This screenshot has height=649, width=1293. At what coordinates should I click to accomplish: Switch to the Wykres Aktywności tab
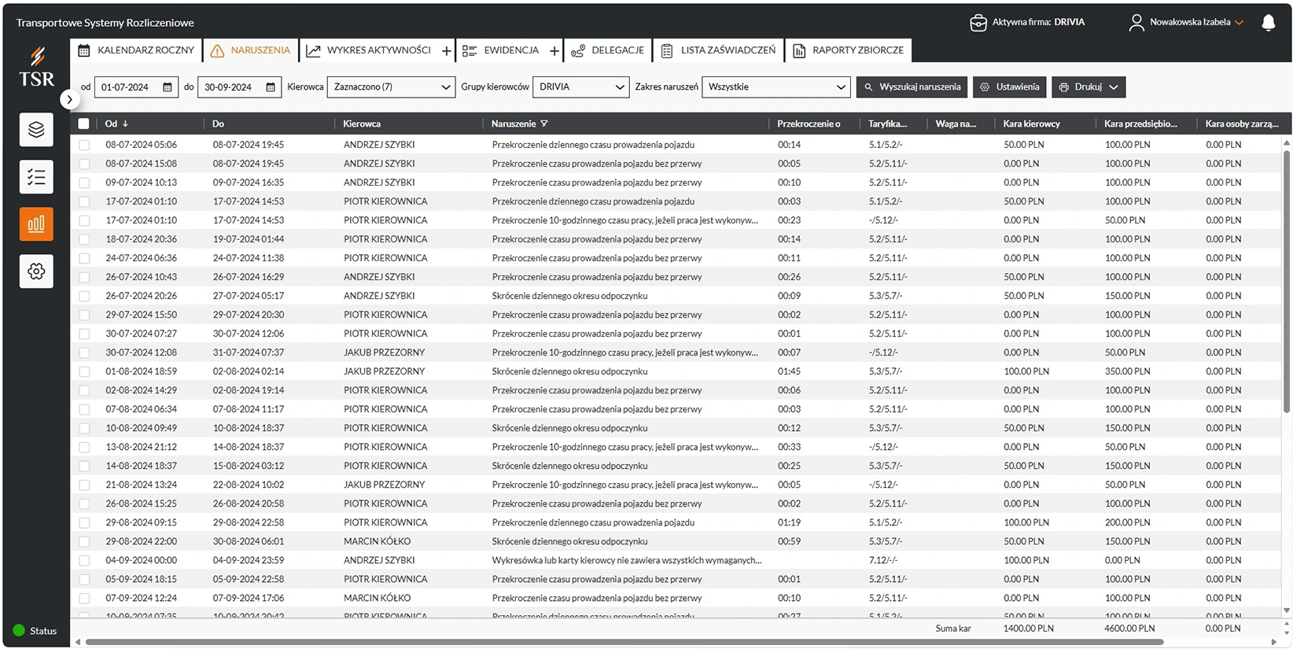[x=369, y=50]
